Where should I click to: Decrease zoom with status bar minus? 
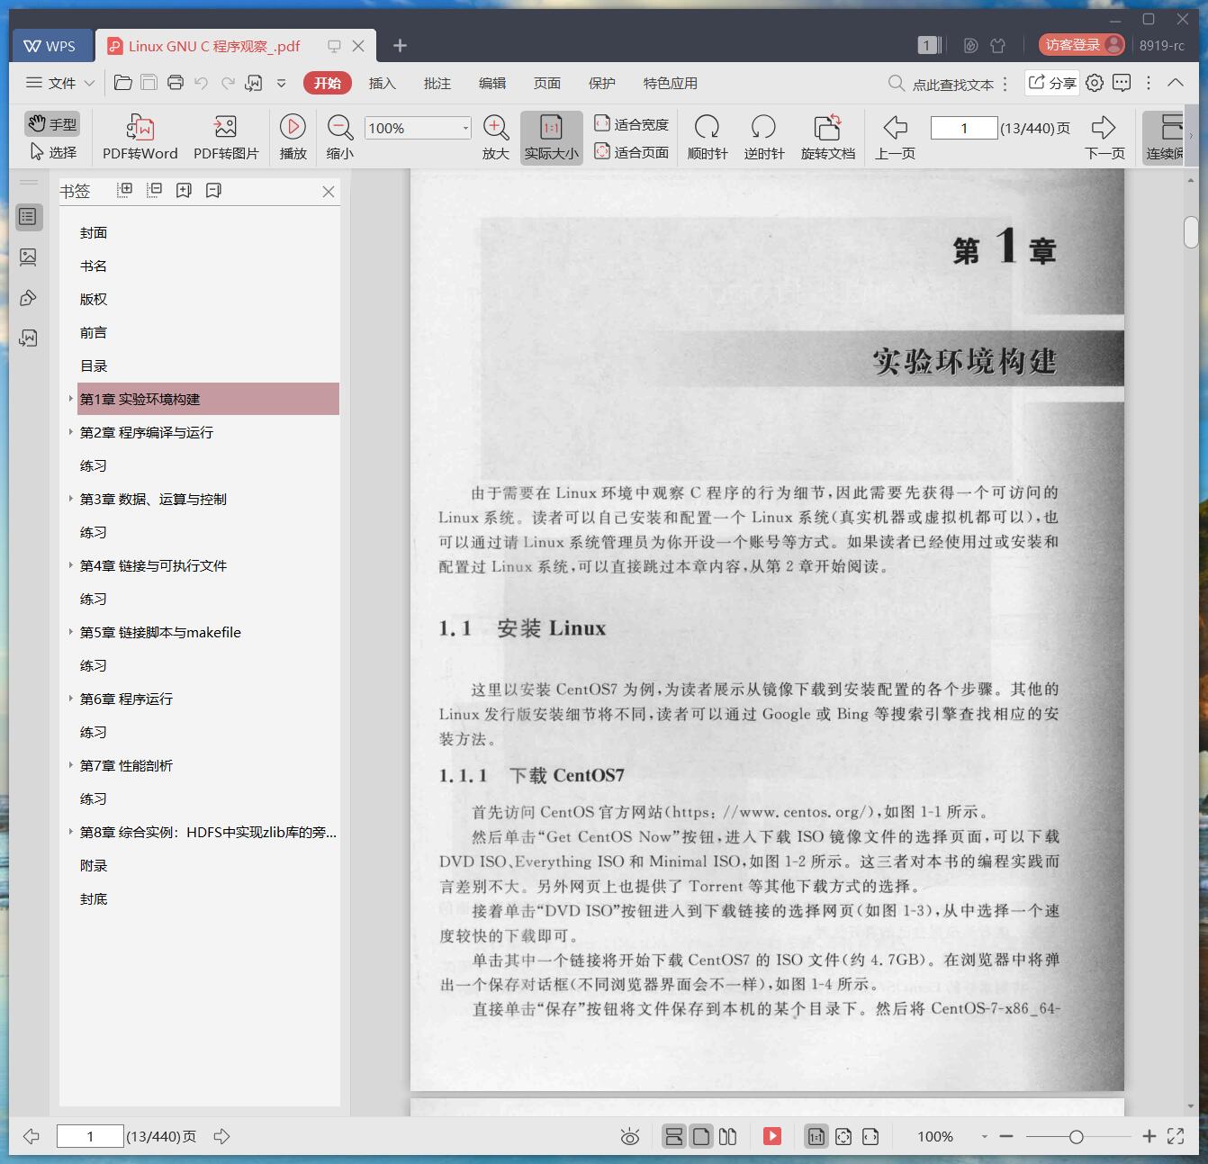tap(1006, 1136)
